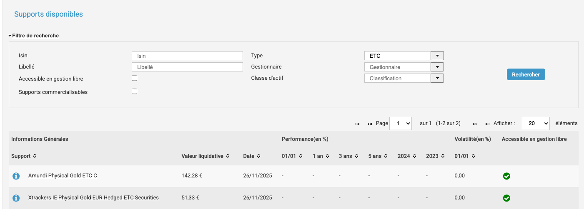
Task: Sort by Valeur liquidative column
Action: pos(228,156)
